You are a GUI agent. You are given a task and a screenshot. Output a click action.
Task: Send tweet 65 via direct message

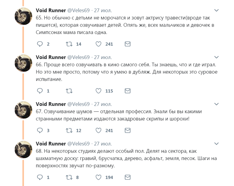pos(127,44)
